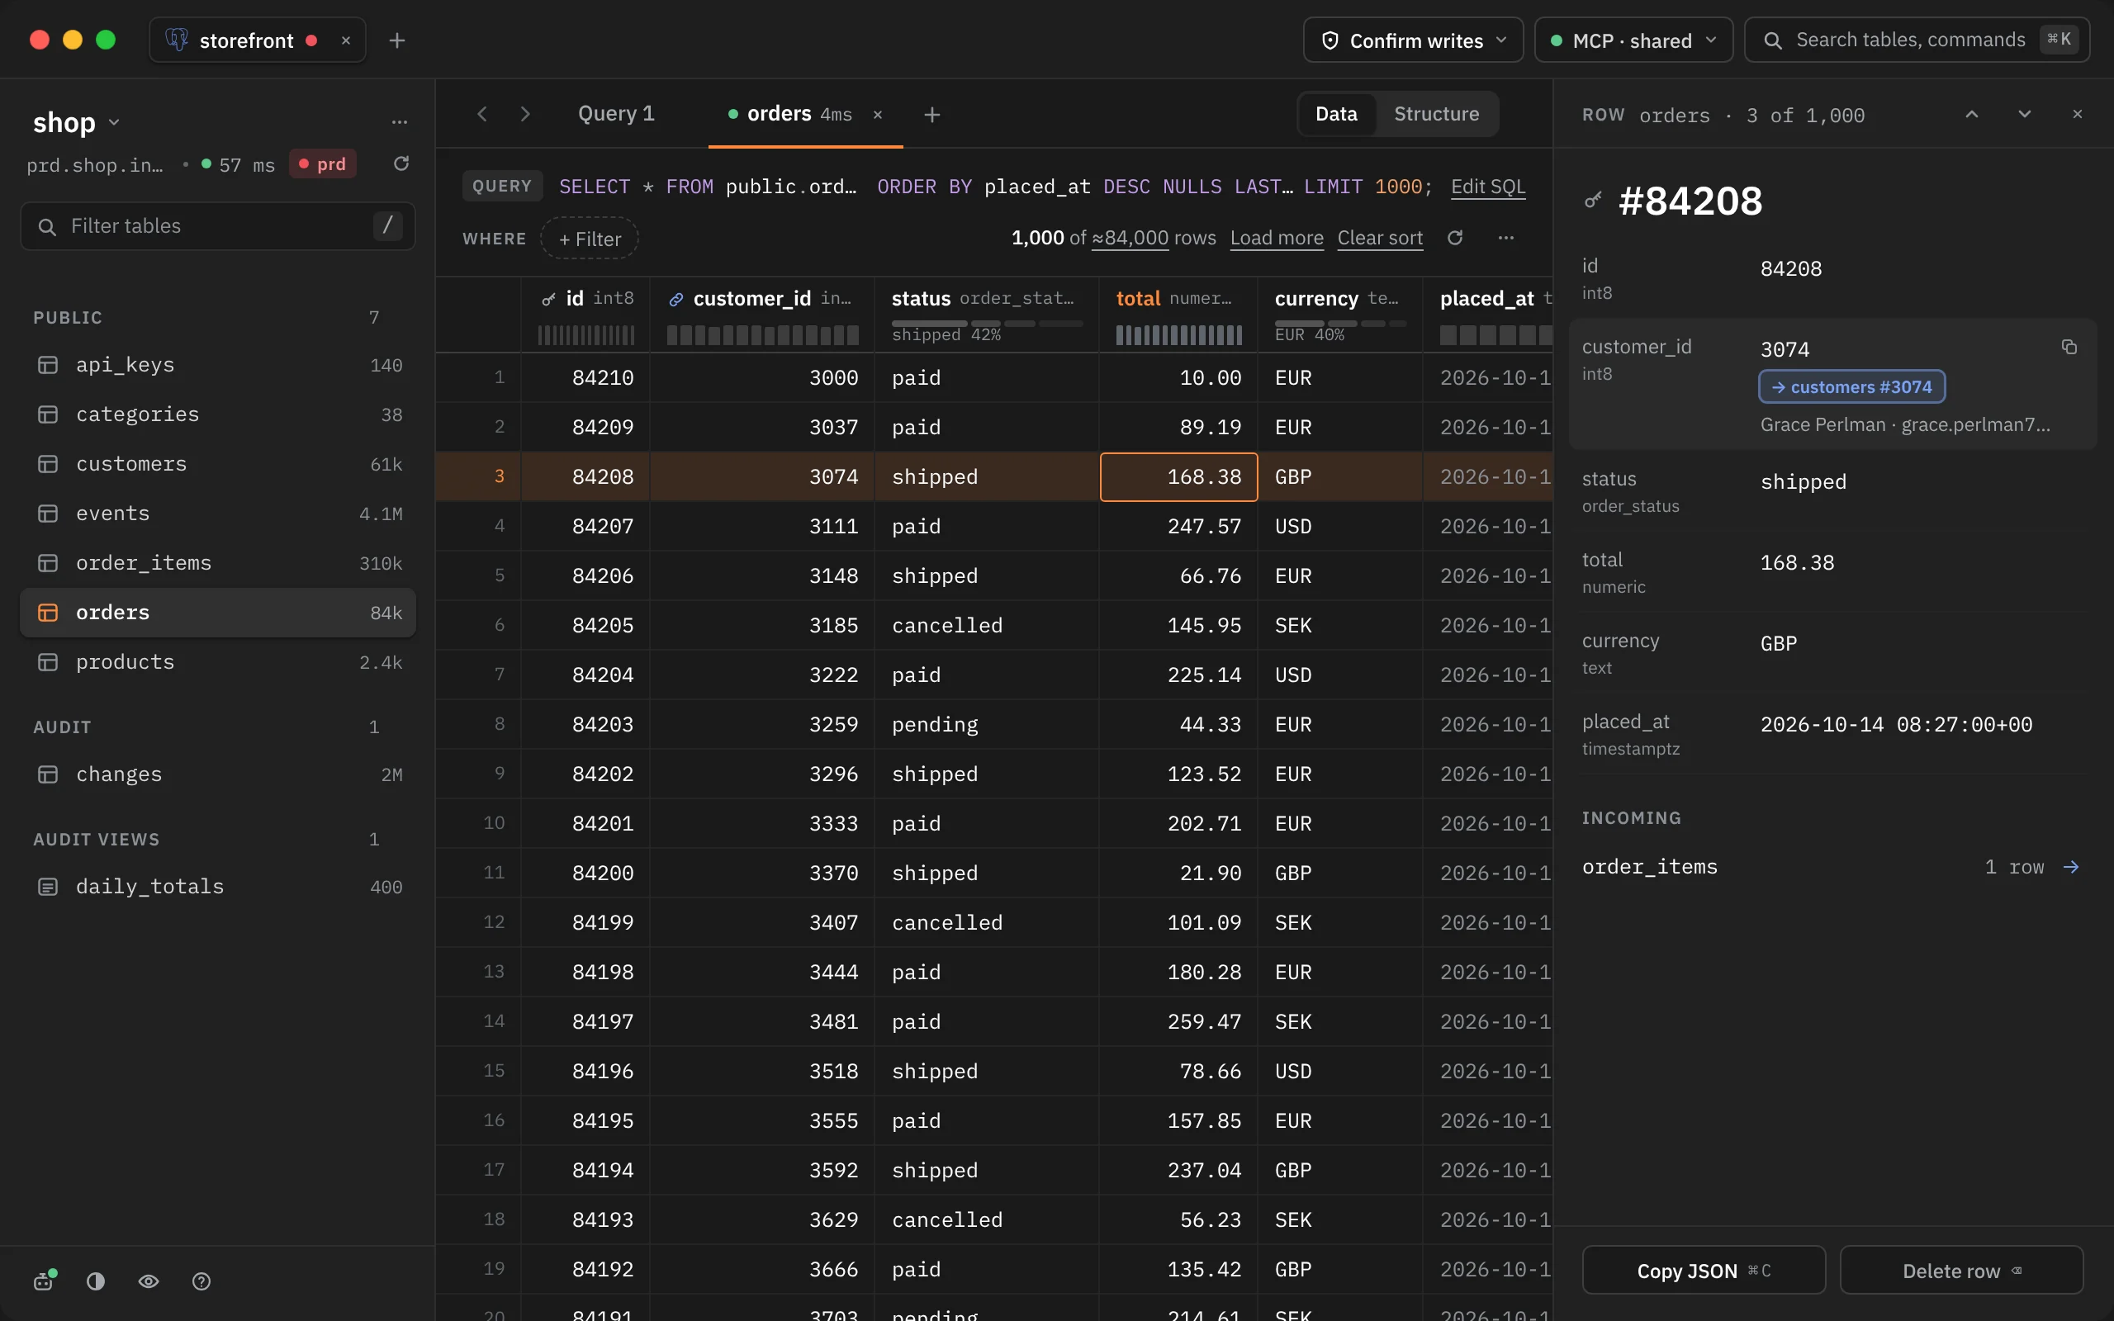Close the orders tab
Screen dimensions: 2114x1321
tap(877, 115)
